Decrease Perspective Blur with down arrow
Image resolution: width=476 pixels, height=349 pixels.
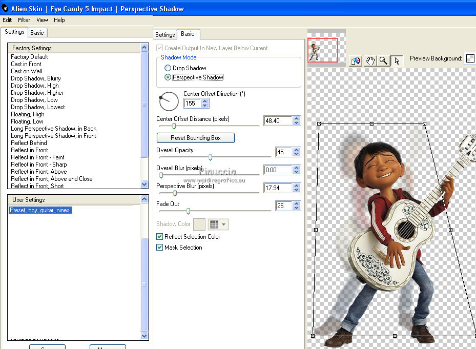pyautogui.click(x=296, y=190)
